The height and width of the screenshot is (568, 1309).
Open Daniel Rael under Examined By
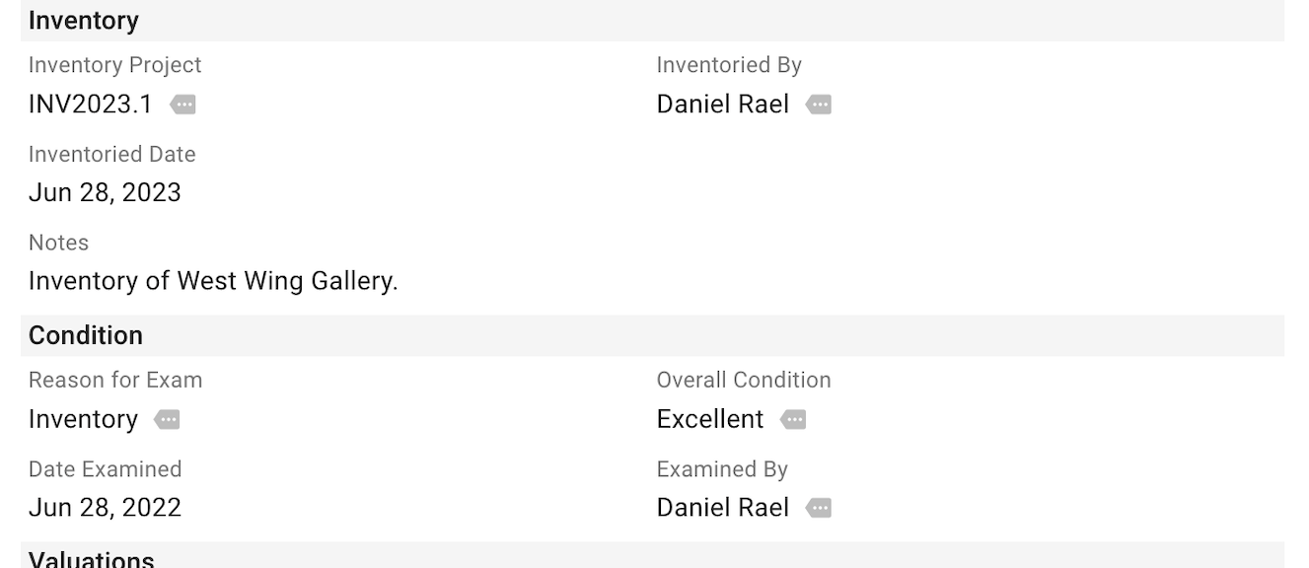click(x=722, y=508)
